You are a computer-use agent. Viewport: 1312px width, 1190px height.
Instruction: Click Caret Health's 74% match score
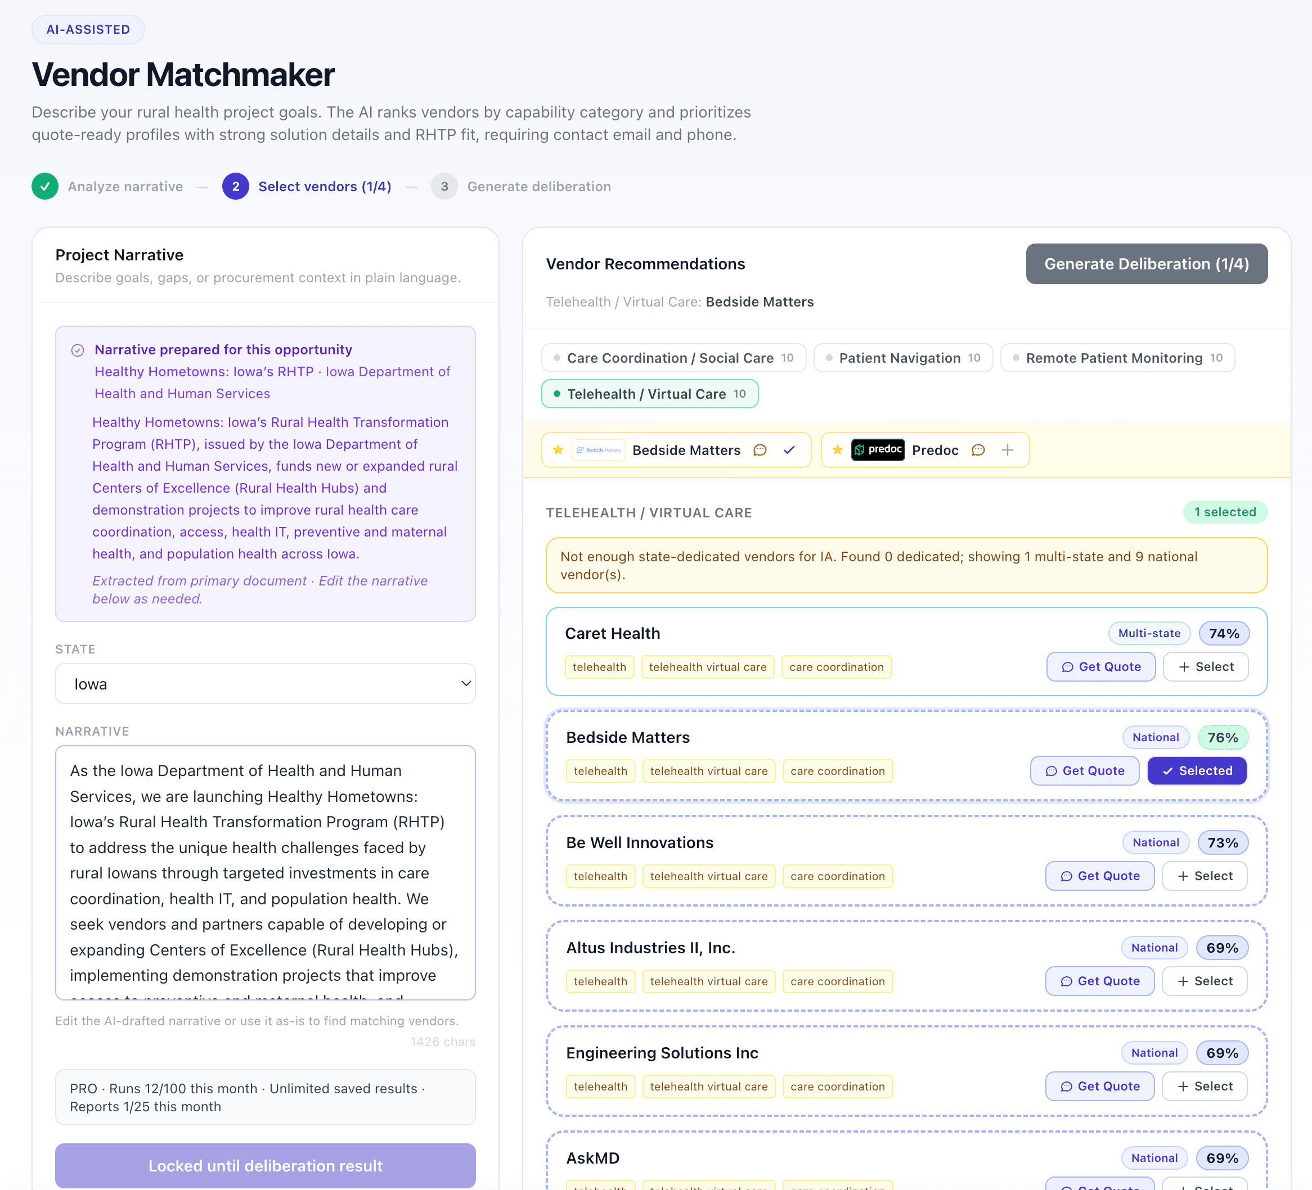1224,633
